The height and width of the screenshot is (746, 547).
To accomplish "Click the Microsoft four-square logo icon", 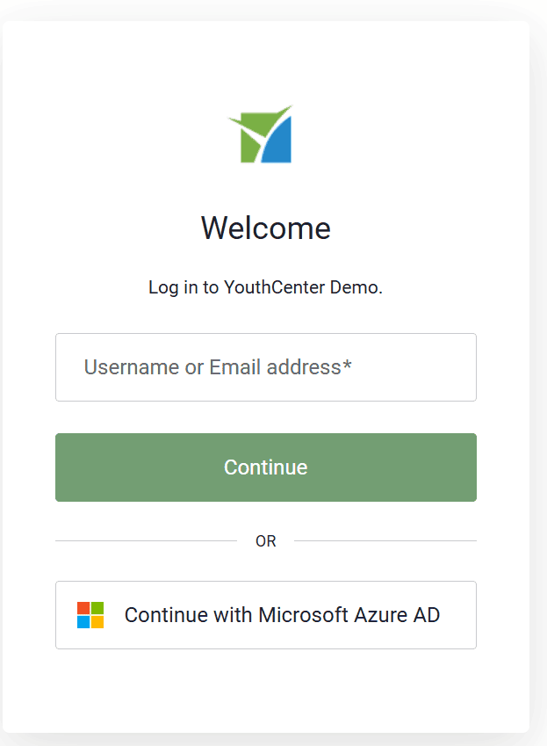I will (90, 615).
